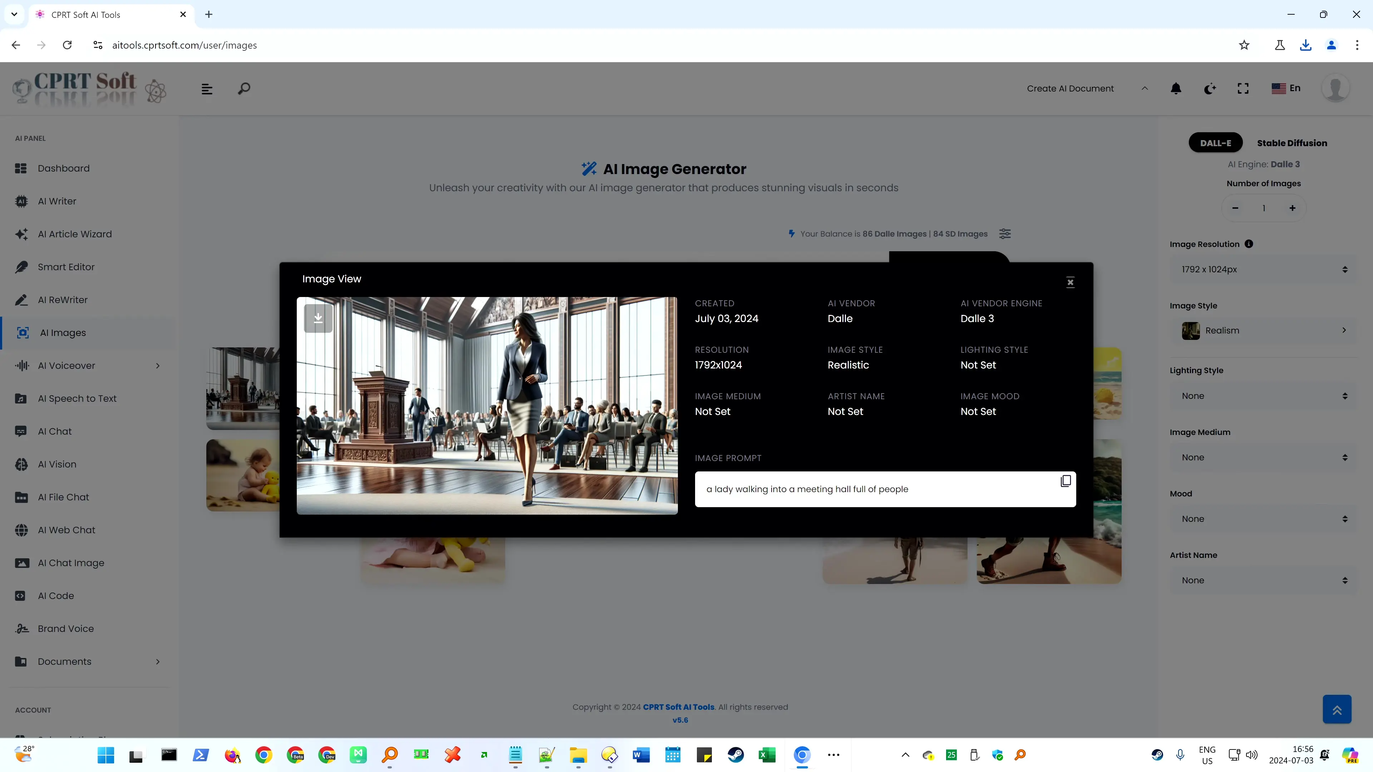Expand the Lighting Style dropdown
The height and width of the screenshot is (772, 1373).
point(1264,395)
